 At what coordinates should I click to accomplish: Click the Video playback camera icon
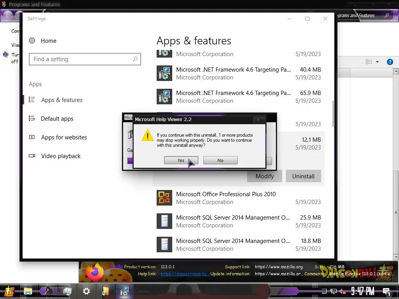coord(32,156)
